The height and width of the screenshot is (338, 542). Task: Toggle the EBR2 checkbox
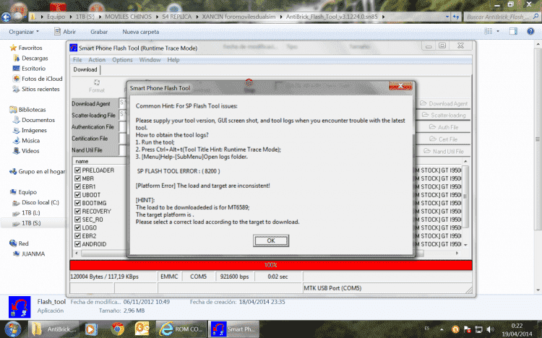(78, 235)
